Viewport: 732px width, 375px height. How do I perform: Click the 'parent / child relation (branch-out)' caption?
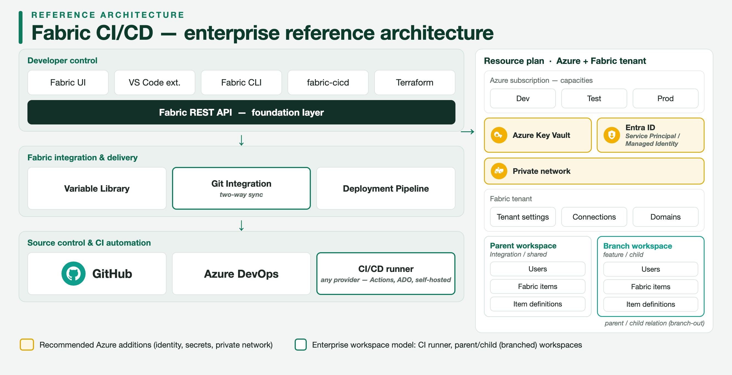click(x=654, y=323)
